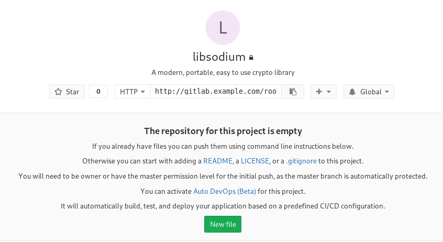Select the repository clone URL field

click(216, 92)
